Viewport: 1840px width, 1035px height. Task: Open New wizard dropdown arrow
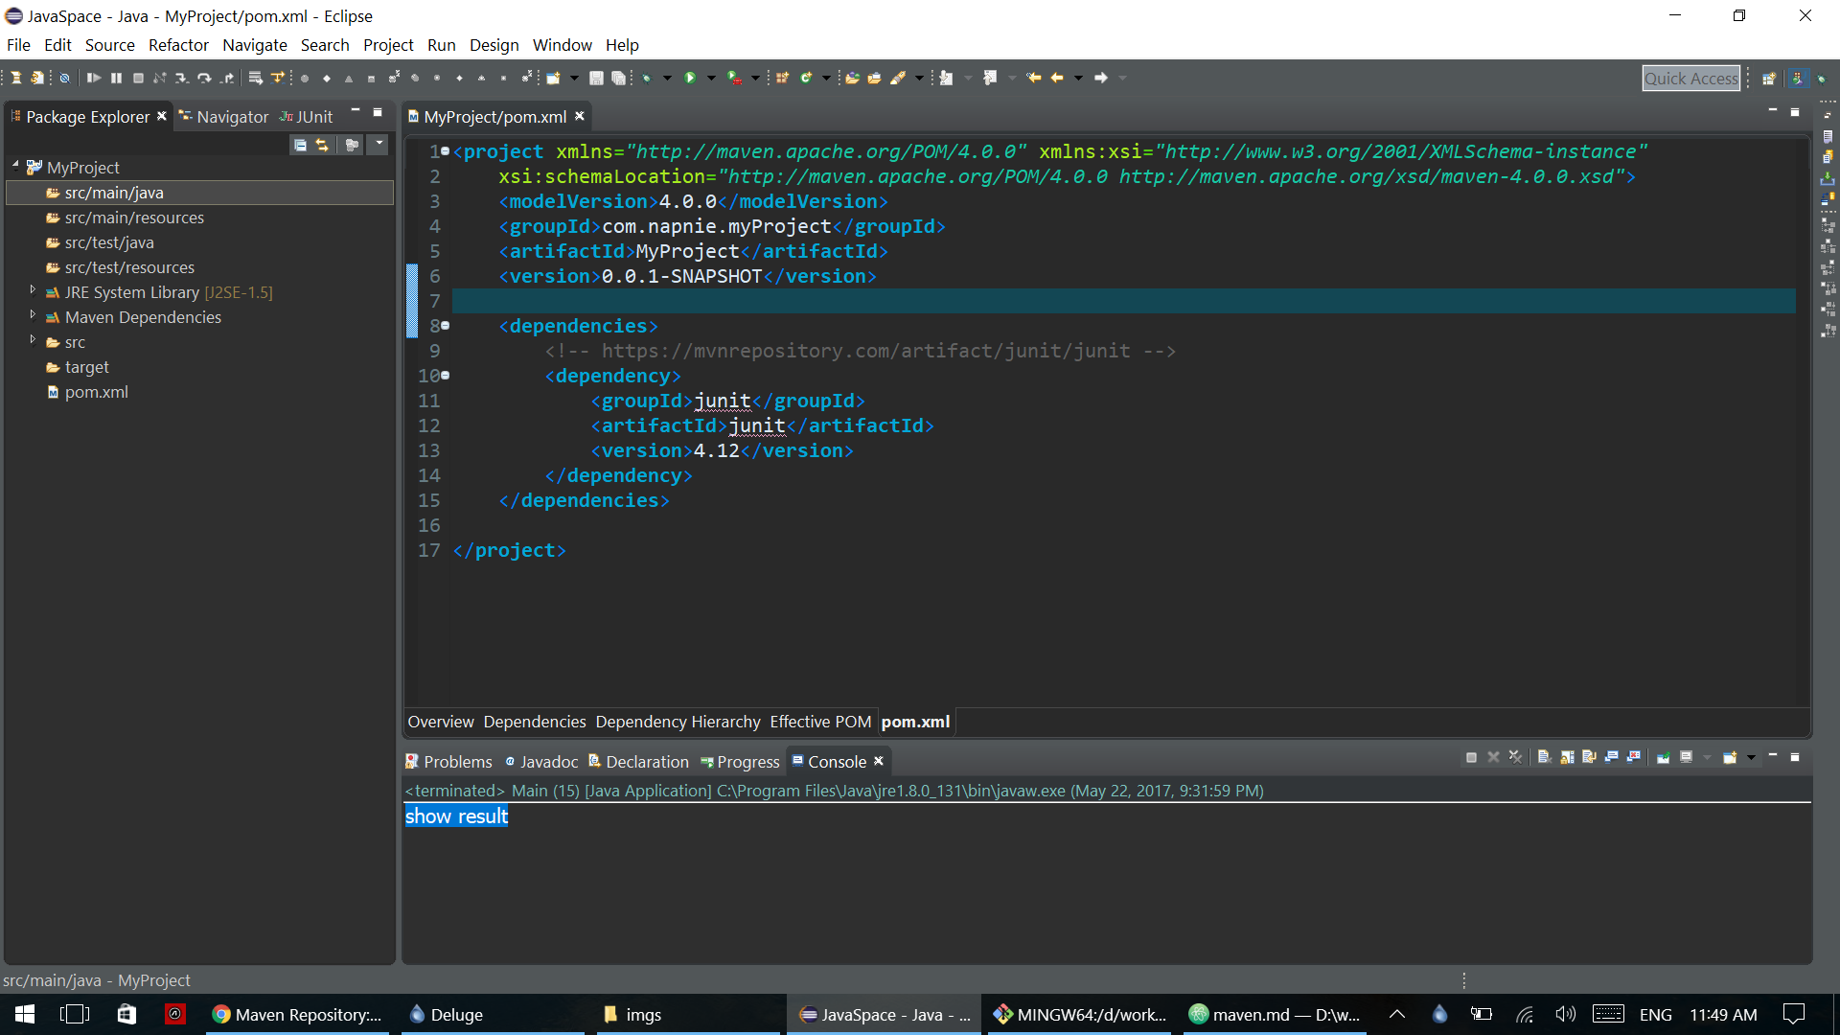tap(574, 78)
